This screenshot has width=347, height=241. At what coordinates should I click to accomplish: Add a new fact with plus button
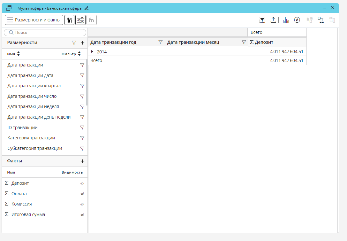coord(82,161)
